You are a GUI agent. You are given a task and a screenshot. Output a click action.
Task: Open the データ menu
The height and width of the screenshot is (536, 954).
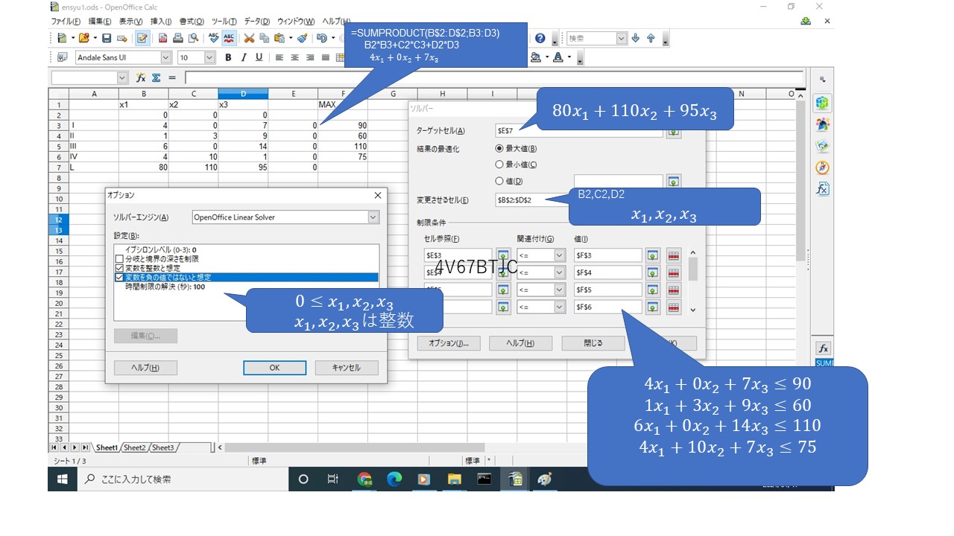click(x=257, y=22)
